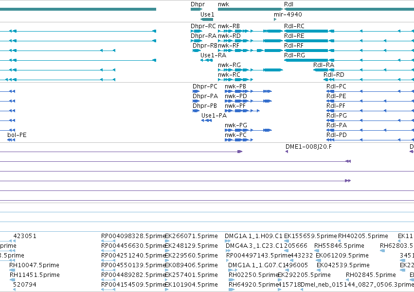
Task: Select protein Rdl-PF
Action: 336,106
